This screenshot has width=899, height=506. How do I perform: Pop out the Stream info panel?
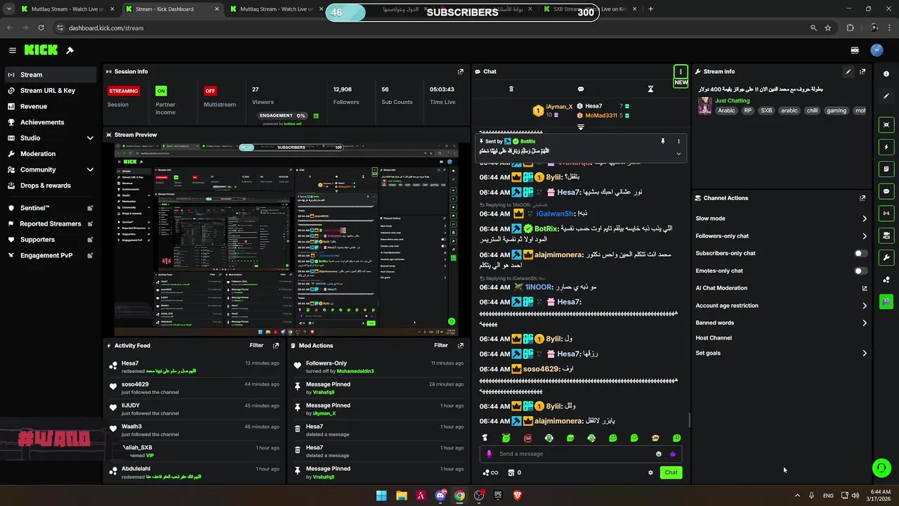pos(862,72)
